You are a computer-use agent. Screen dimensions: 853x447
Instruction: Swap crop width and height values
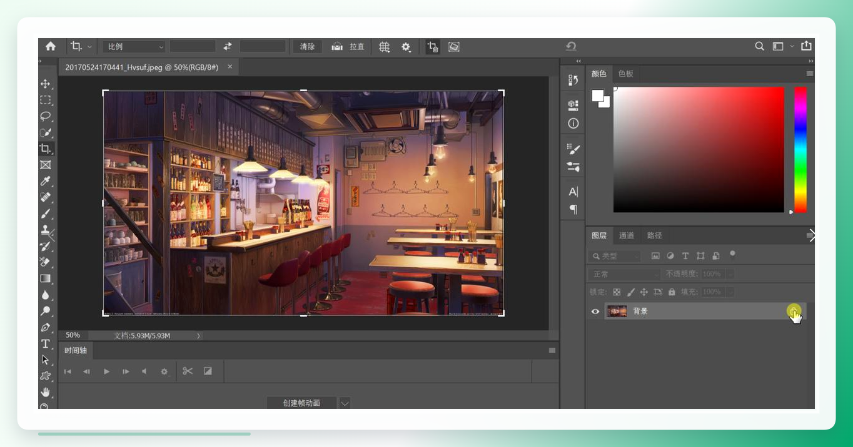tap(228, 46)
